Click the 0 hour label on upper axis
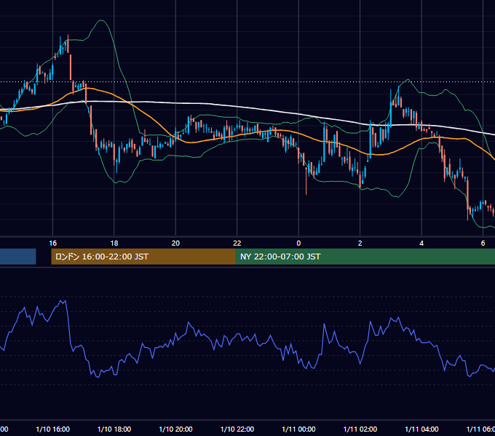Screen dimensions: 495x436 pyautogui.click(x=298, y=243)
